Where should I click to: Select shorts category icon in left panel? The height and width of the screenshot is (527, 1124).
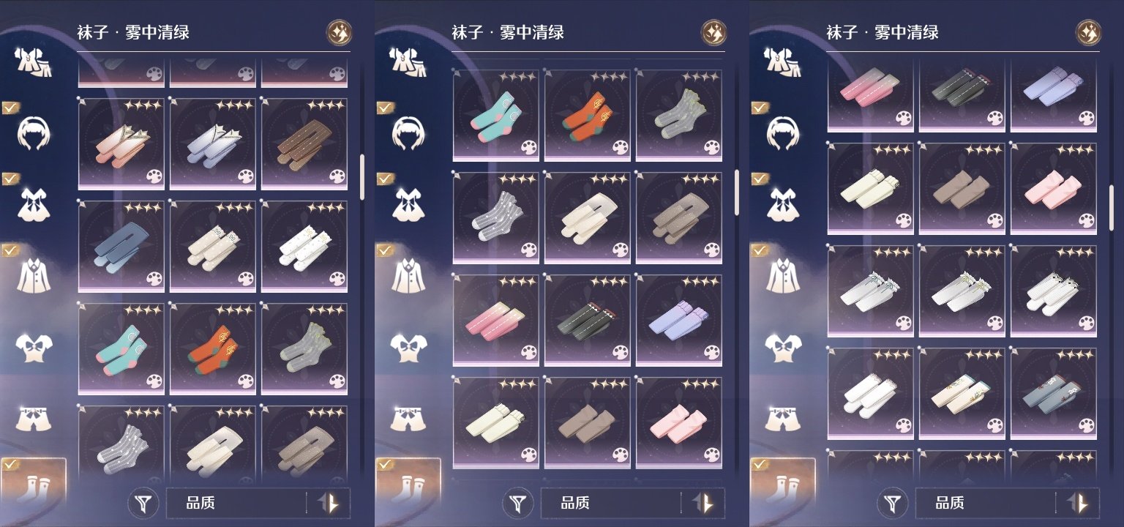(x=34, y=417)
